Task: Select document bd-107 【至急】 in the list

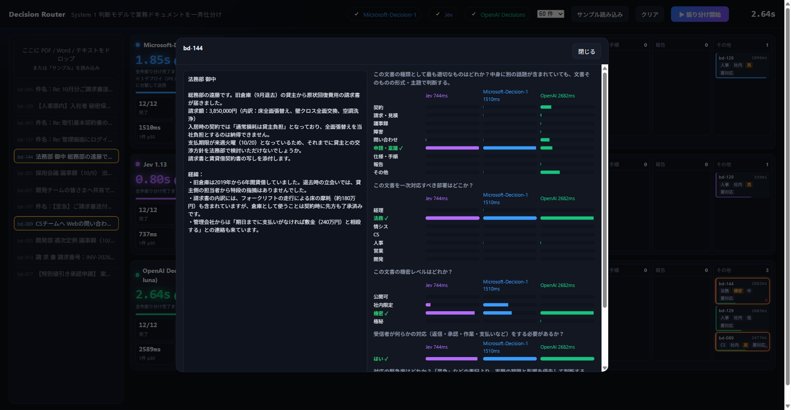Action: 66,206
